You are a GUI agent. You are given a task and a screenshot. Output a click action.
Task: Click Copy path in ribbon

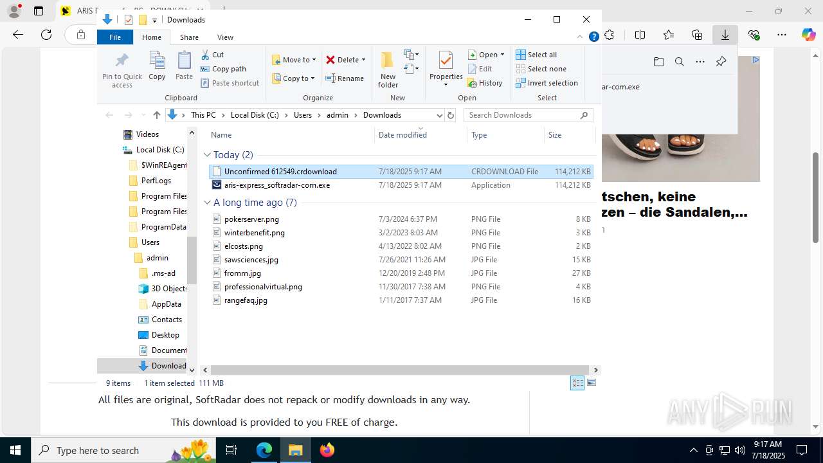pyautogui.click(x=223, y=69)
